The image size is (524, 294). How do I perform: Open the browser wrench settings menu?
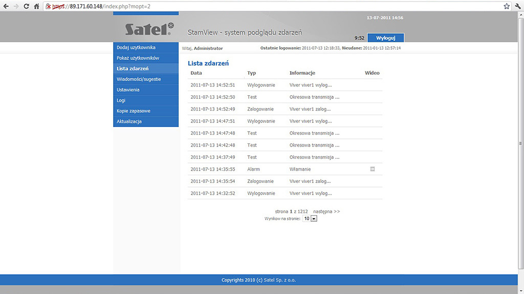click(517, 6)
